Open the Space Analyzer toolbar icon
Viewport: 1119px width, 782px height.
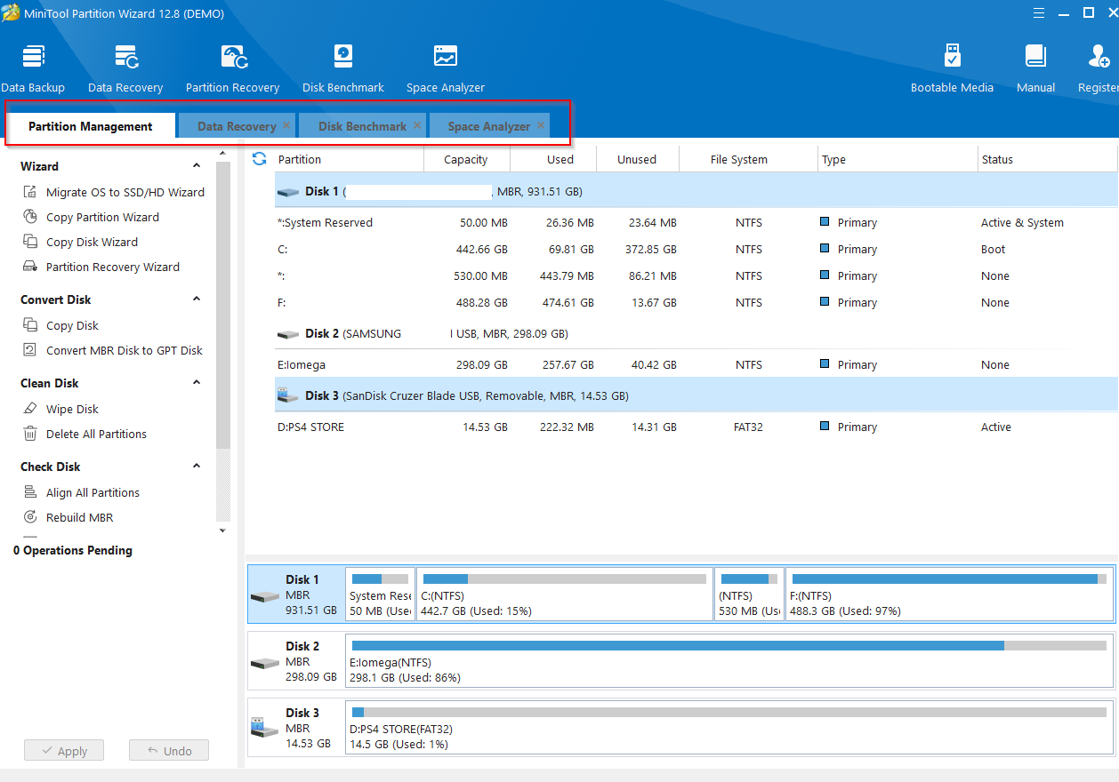[x=446, y=68]
